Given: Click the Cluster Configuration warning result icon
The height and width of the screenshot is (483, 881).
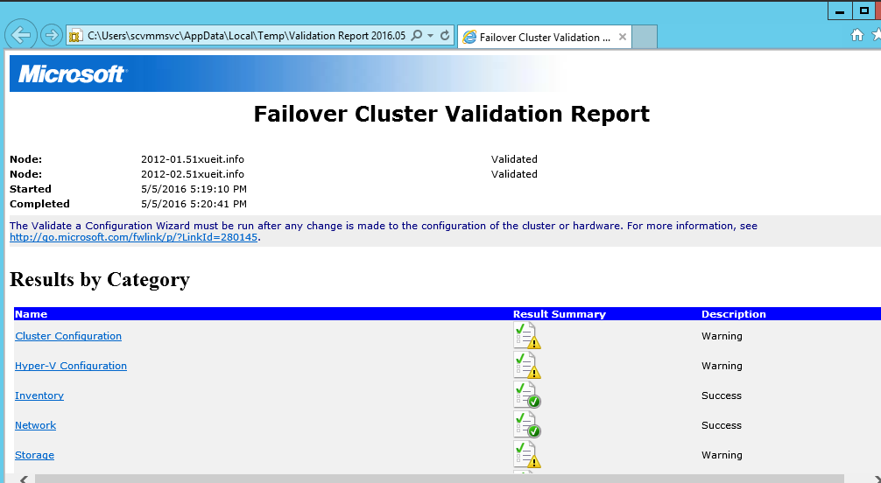Looking at the screenshot, I should 527,336.
